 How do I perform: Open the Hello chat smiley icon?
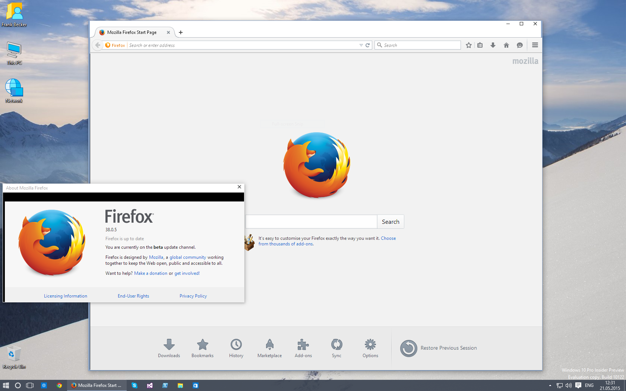click(x=519, y=45)
